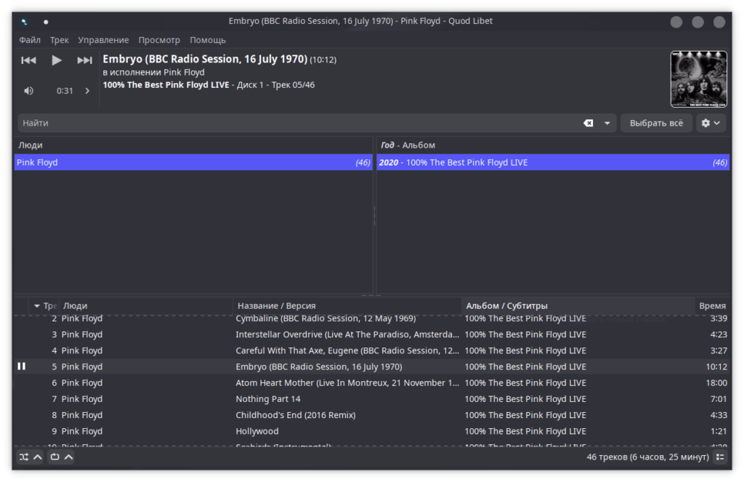The height and width of the screenshot is (482, 744).
Task: Click the Год - Альбом pane header
Action: click(x=553, y=145)
